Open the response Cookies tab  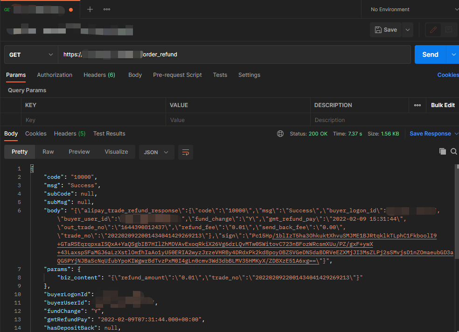[36, 134]
